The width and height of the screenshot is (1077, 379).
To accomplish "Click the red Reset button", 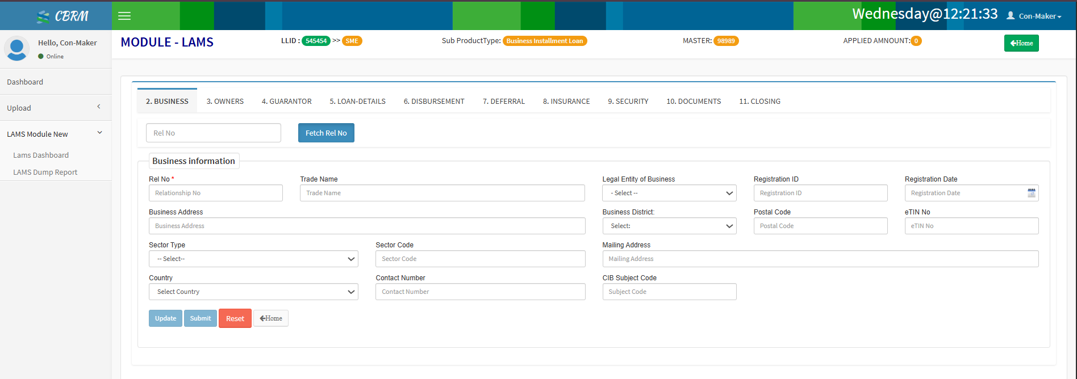I will click(x=235, y=318).
